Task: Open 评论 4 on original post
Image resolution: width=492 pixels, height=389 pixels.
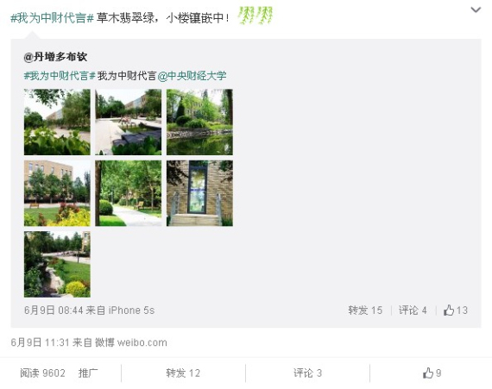Action: tap(413, 311)
